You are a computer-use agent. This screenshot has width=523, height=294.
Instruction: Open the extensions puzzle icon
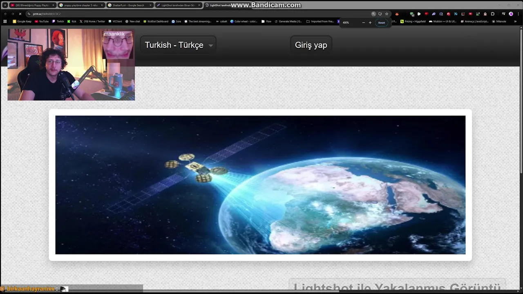(492, 14)
